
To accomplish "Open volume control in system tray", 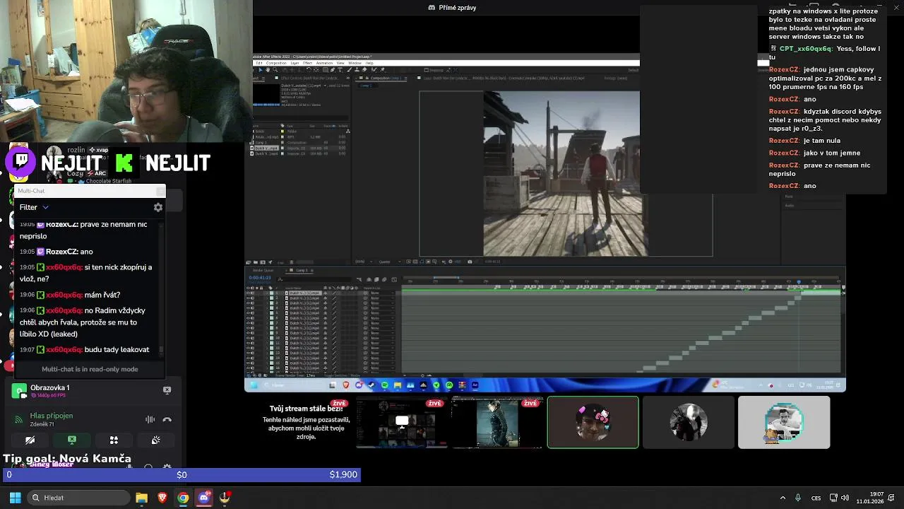I will pos(846,498).
